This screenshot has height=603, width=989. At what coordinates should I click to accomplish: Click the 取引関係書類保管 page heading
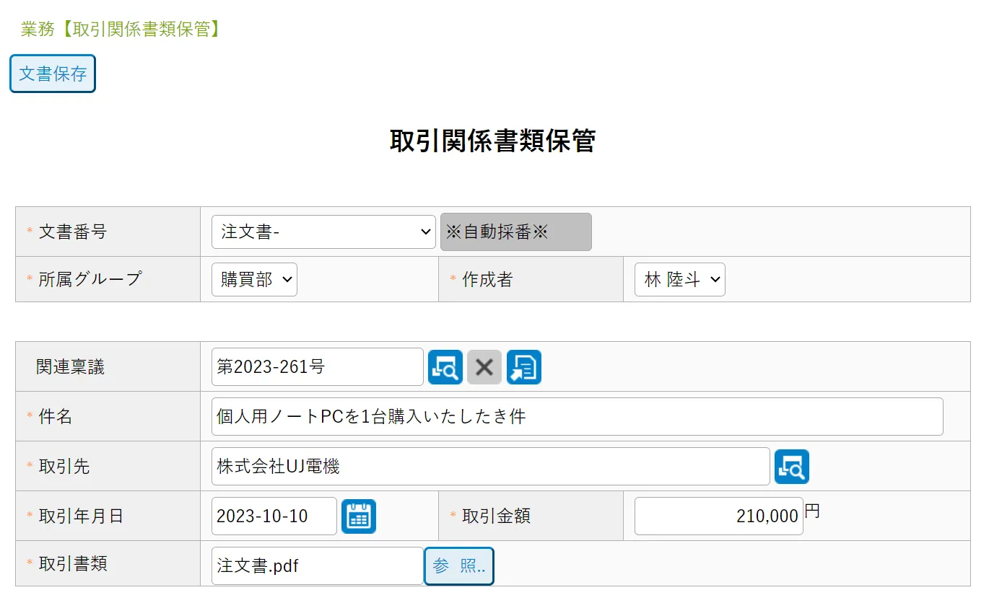493,141
